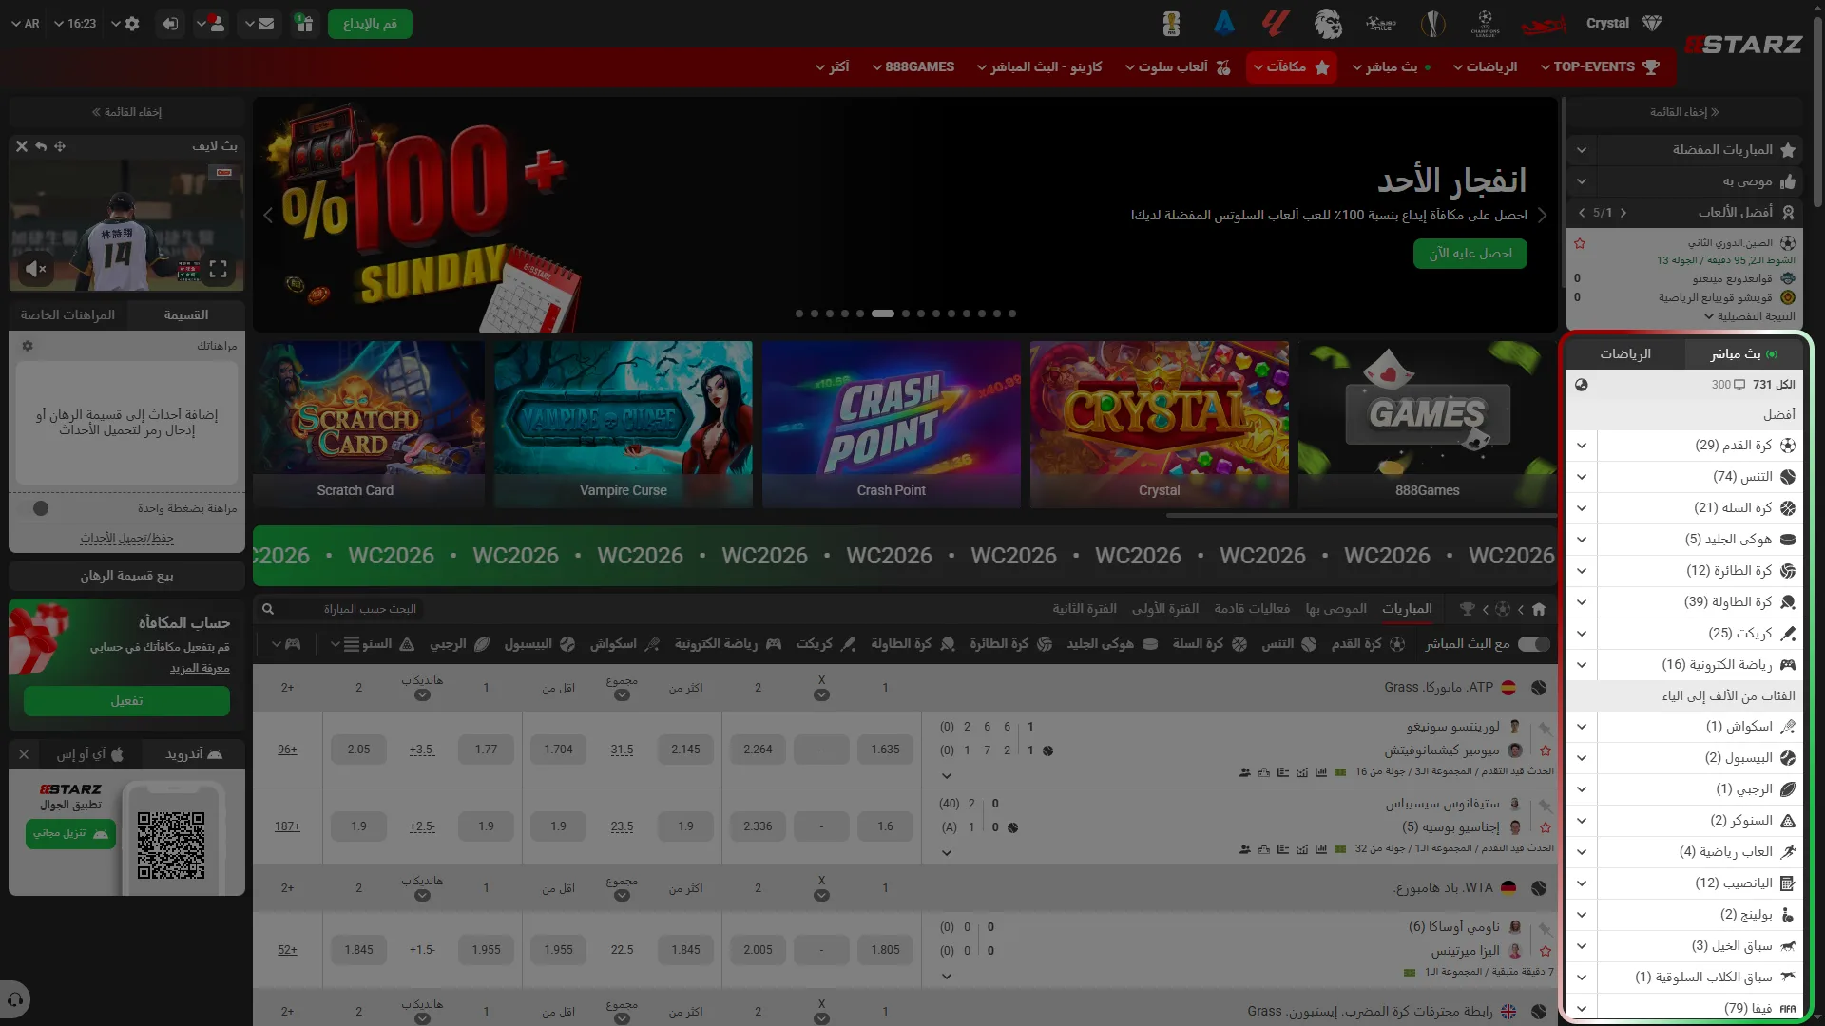Open the user account icon

(x=210, y=24)
